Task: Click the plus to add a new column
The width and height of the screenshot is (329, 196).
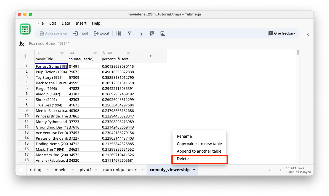Action: (150, 56)
